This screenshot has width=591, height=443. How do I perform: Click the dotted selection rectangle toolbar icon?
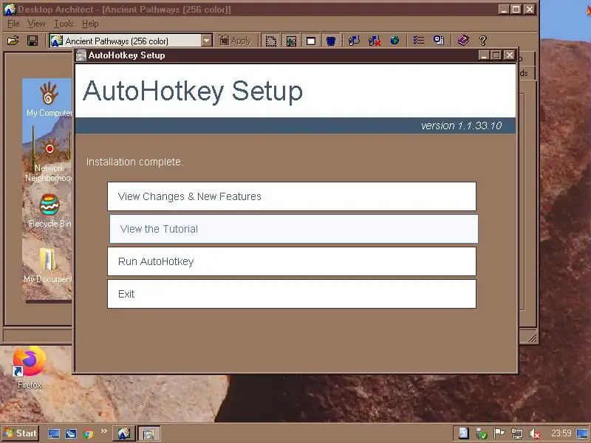[270, 41]
